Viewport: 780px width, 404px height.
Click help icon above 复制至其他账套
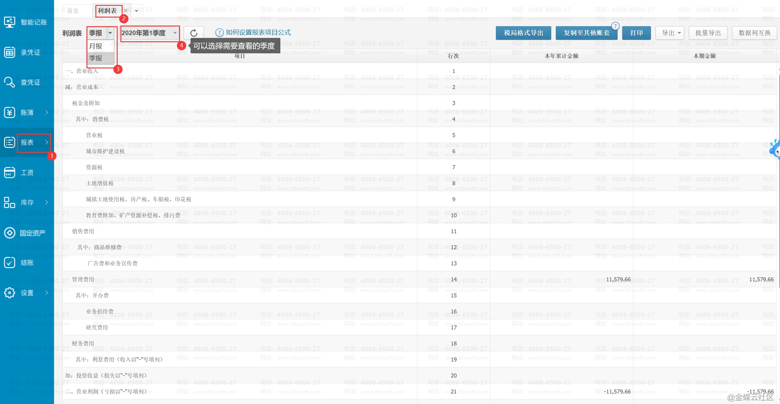[615, 26]
